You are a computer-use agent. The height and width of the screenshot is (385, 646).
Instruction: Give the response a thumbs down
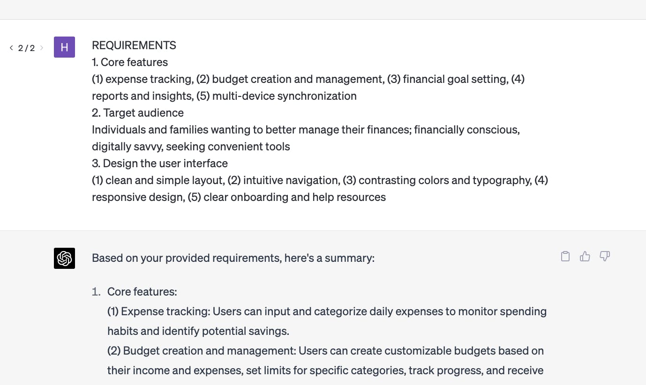605,256
